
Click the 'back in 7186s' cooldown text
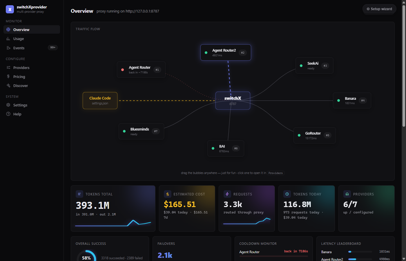tap(296, 251)
